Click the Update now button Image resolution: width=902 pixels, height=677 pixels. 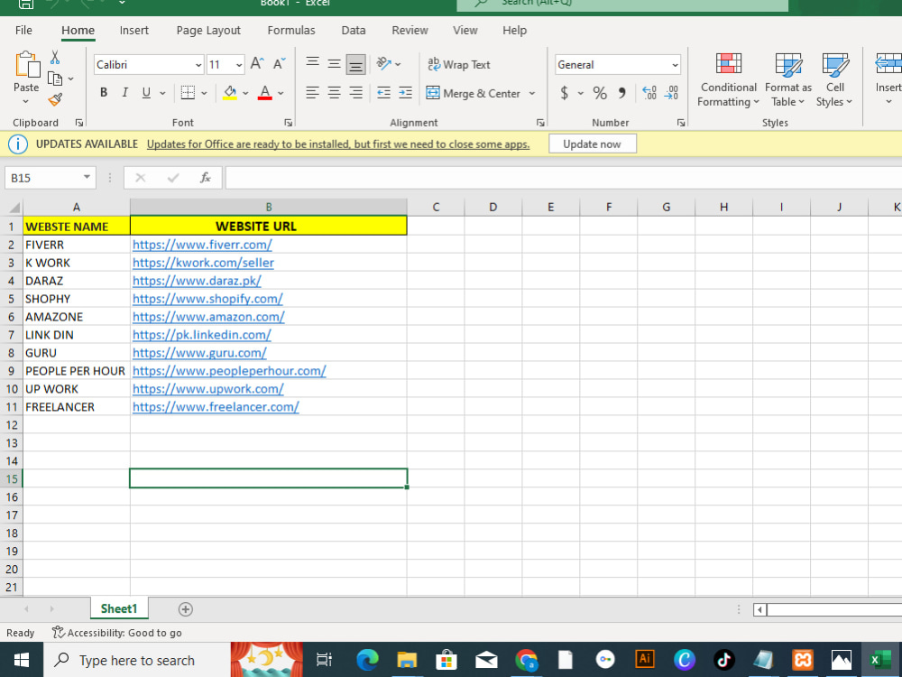point(592,144)
